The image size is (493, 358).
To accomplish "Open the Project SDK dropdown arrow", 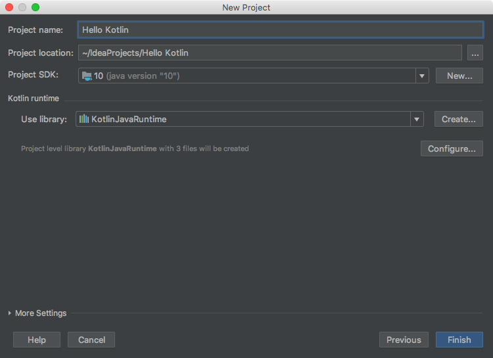I will pyautogui.click(x=422, y=76).
